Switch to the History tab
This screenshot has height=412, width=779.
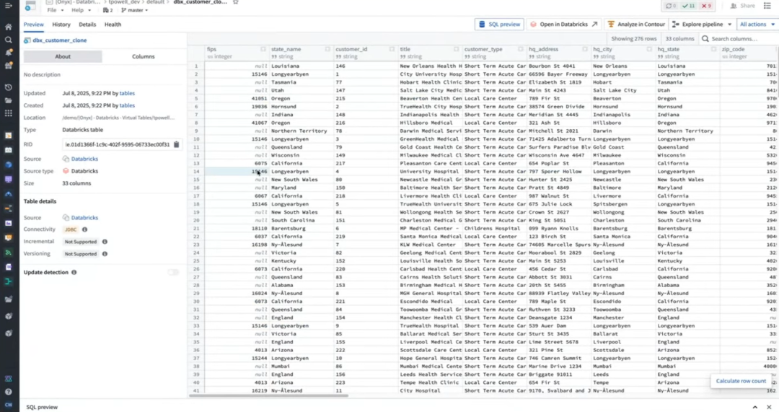click(61, 25)
